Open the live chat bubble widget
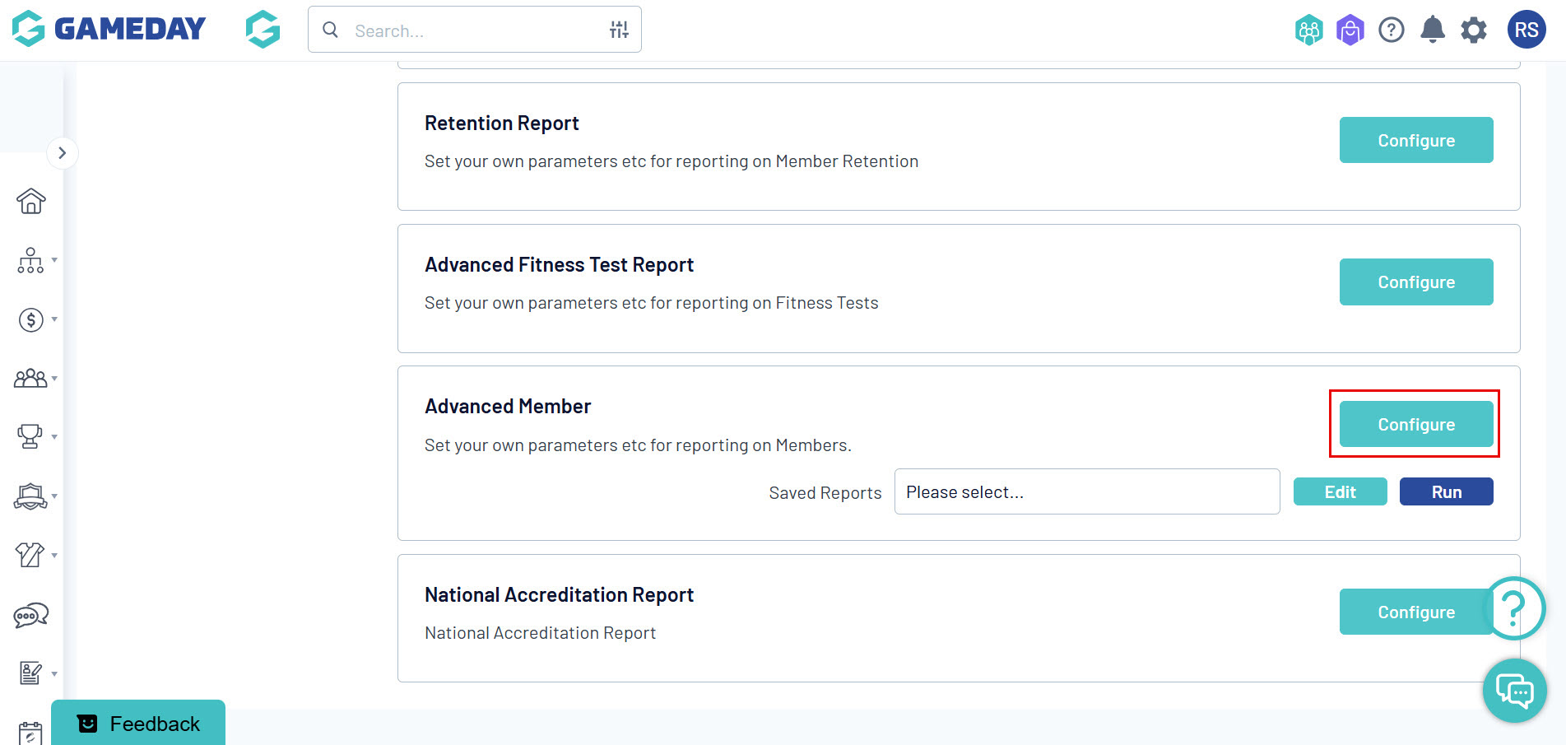This screenshot has width=1566, height=745. click(x=1515, y=691)
